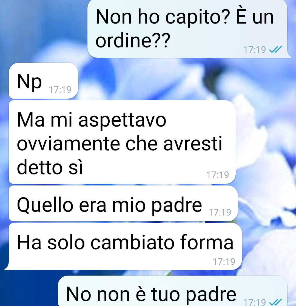This screenshot has width=296, height=306.
Task: Select the 'No non è tuo padre' message
Action: (173, 291)
